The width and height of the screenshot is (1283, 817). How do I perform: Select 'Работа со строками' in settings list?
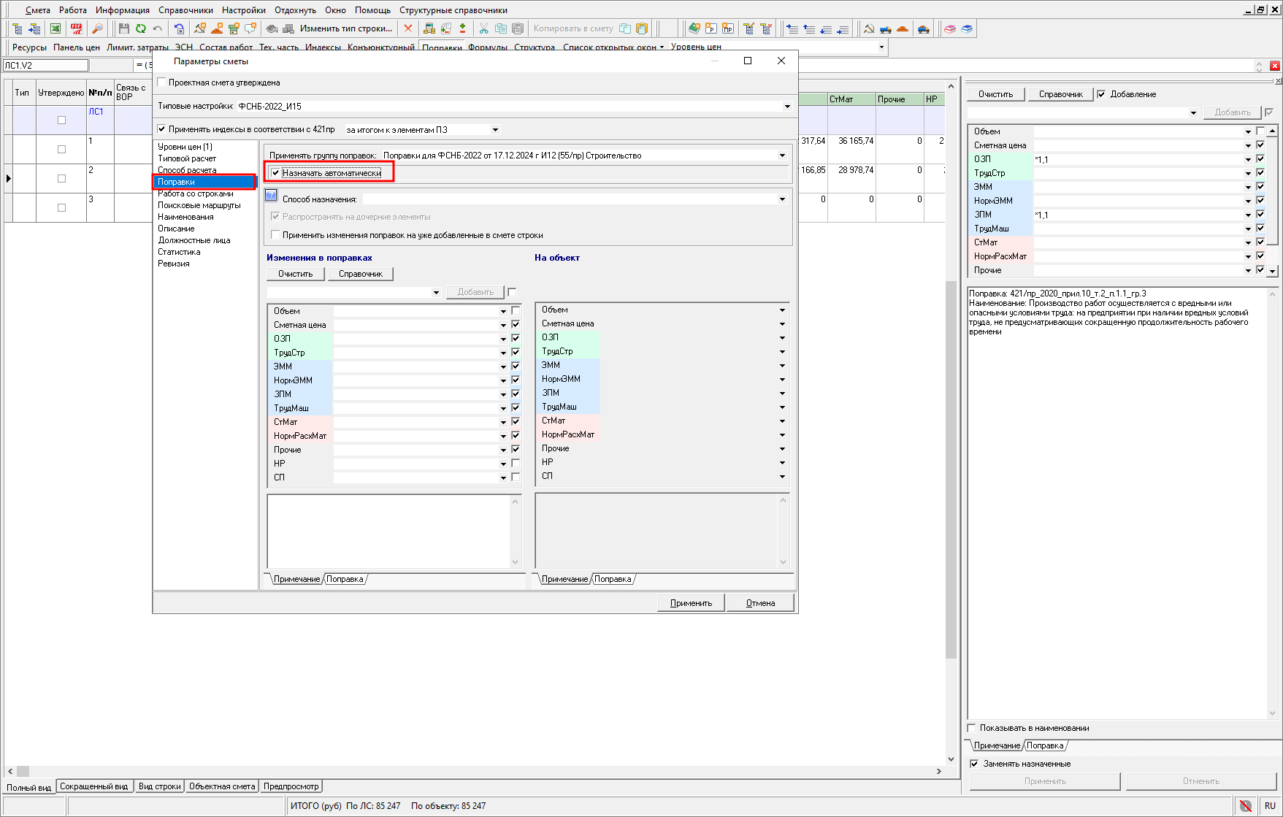click(196, 193)
